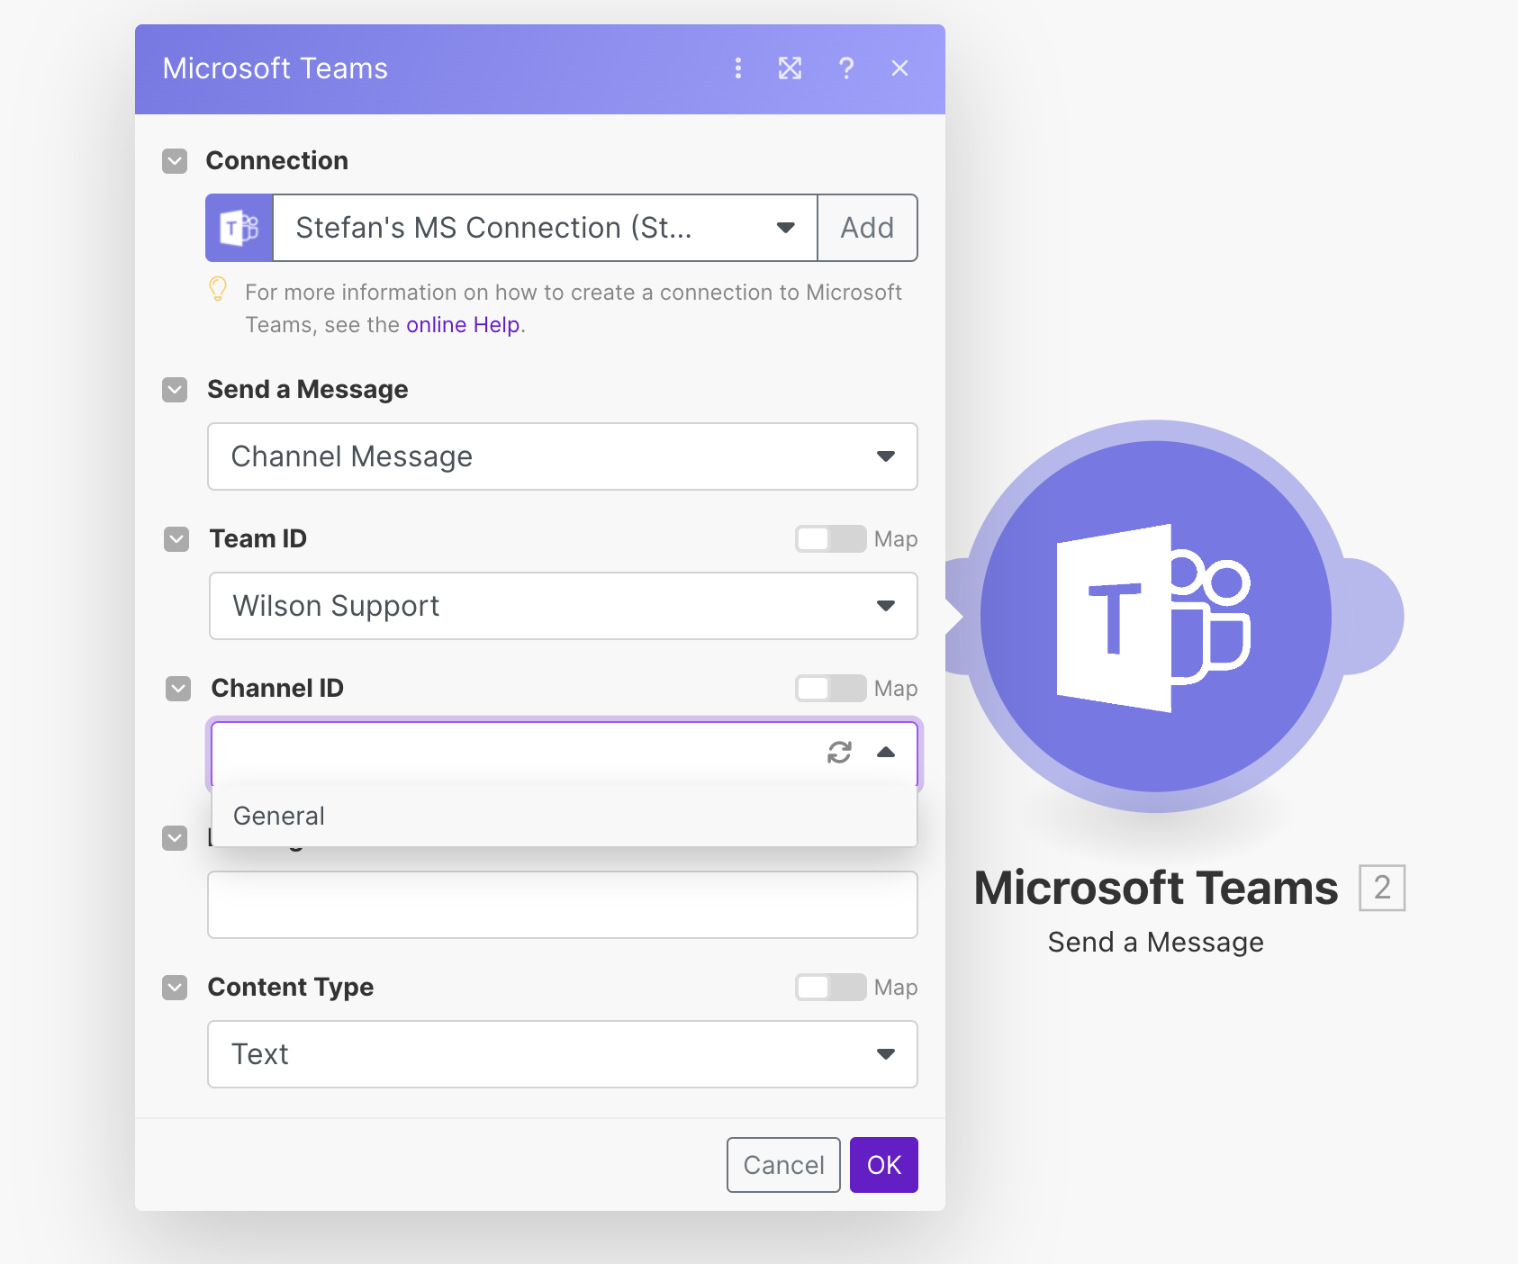Select General from the channel list

pos(565,816)
